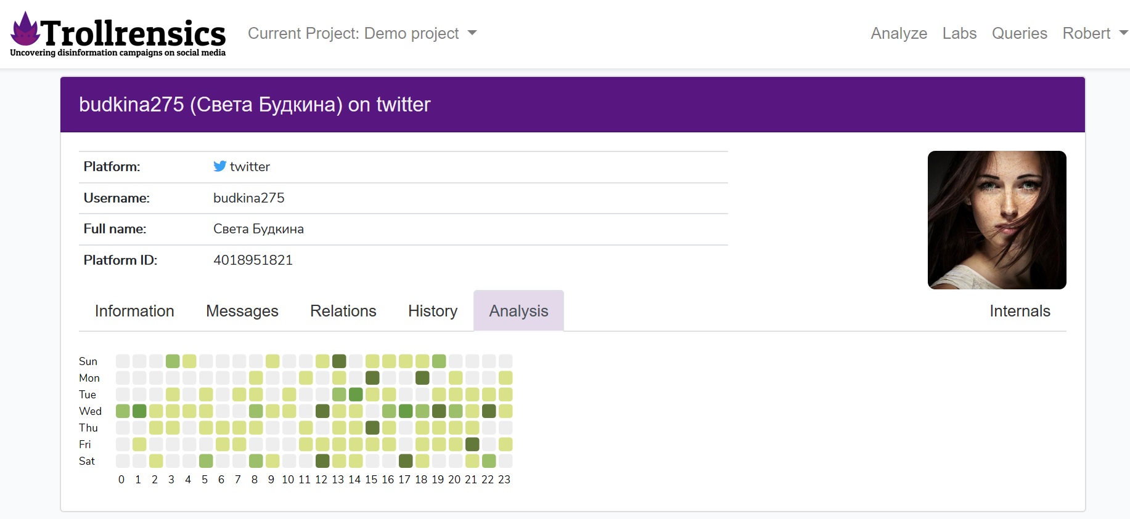Expand the Robert user menu

point(1094,33)
